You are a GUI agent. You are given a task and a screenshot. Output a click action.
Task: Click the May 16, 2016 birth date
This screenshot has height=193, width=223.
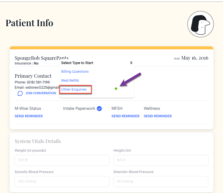pyautogui.click(x=194, y=58)
